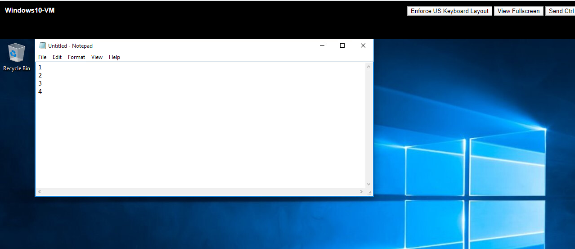Click the Windows10-VM label
This screenshot has height=249, width=575.
click(30, 10)
